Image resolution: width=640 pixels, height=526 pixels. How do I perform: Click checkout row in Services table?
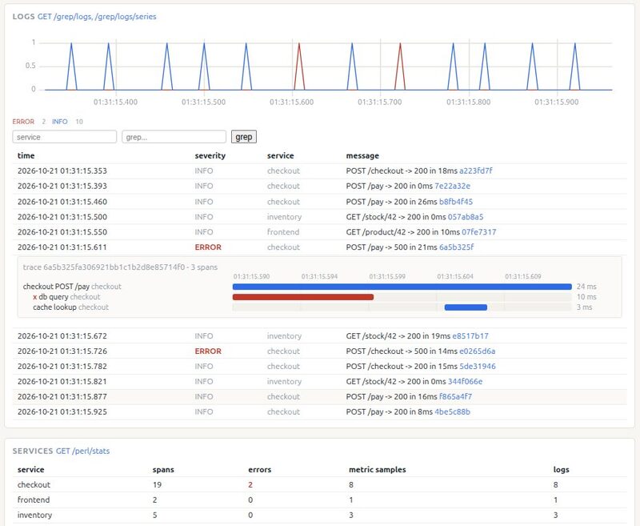click(319, 484)
